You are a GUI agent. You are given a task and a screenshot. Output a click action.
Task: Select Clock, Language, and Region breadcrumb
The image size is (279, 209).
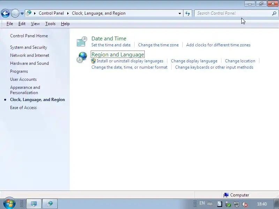(x=99, y=13)
